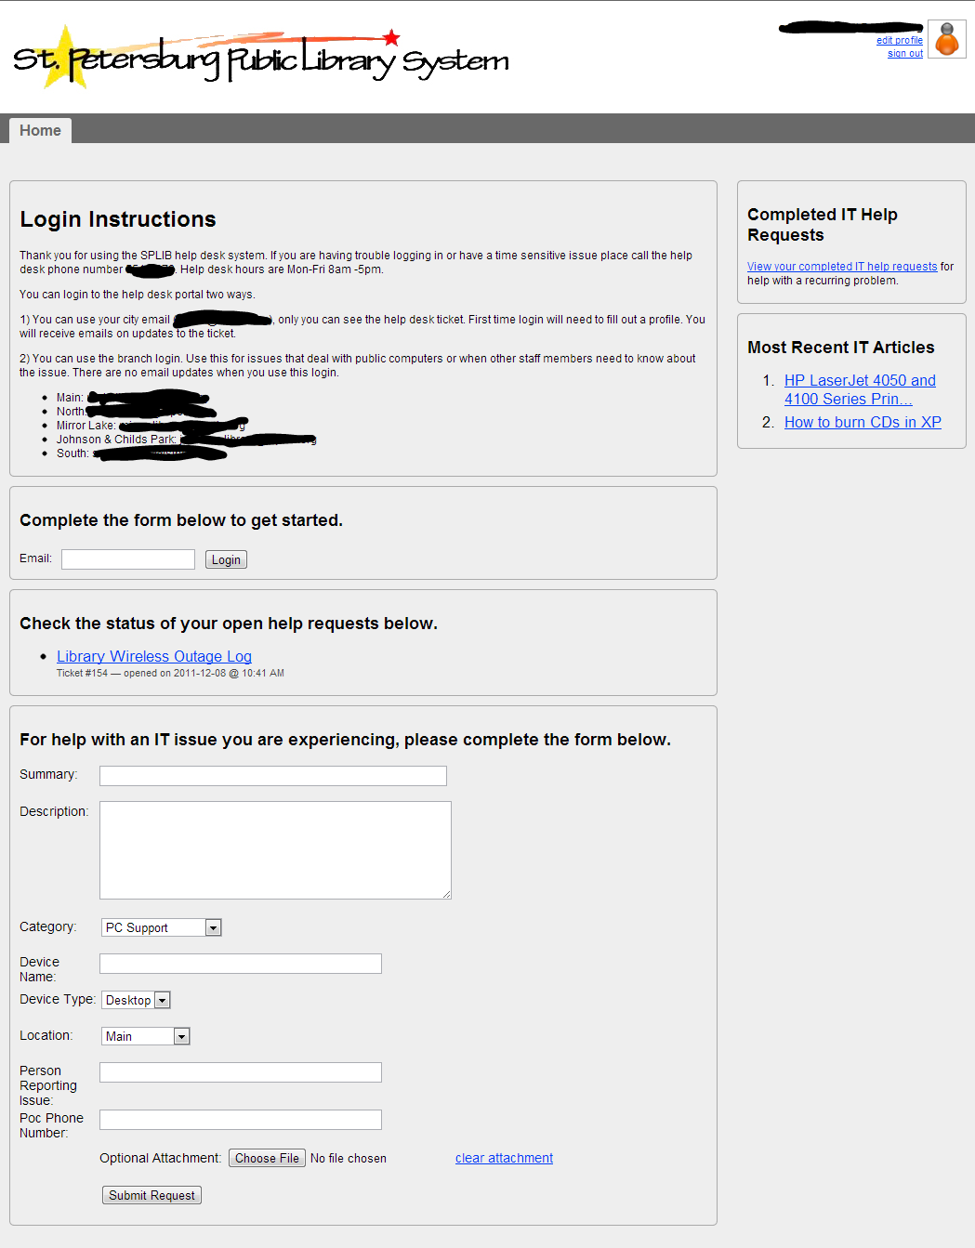Expand the Location dropdown
This screenshot has width=975, height=1248.
coord(146,1036)
